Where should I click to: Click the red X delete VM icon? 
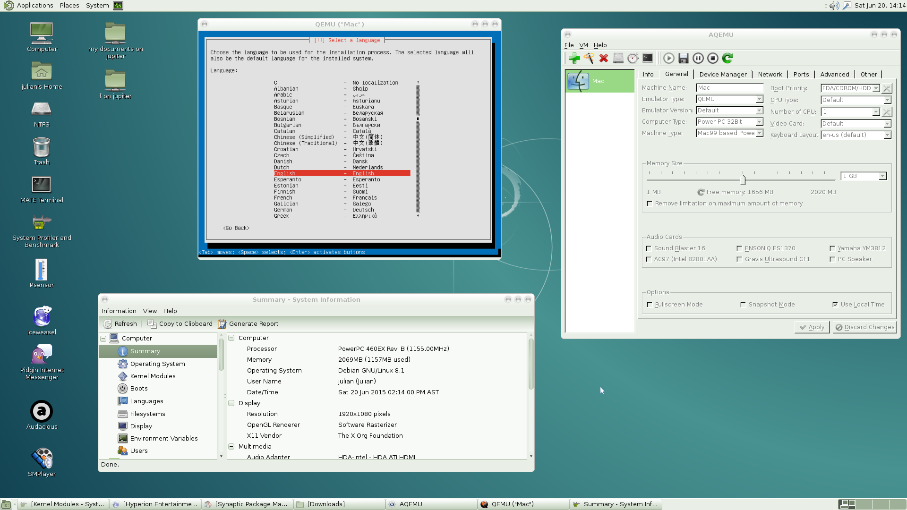pyautogui.click(x=603, y=58)
